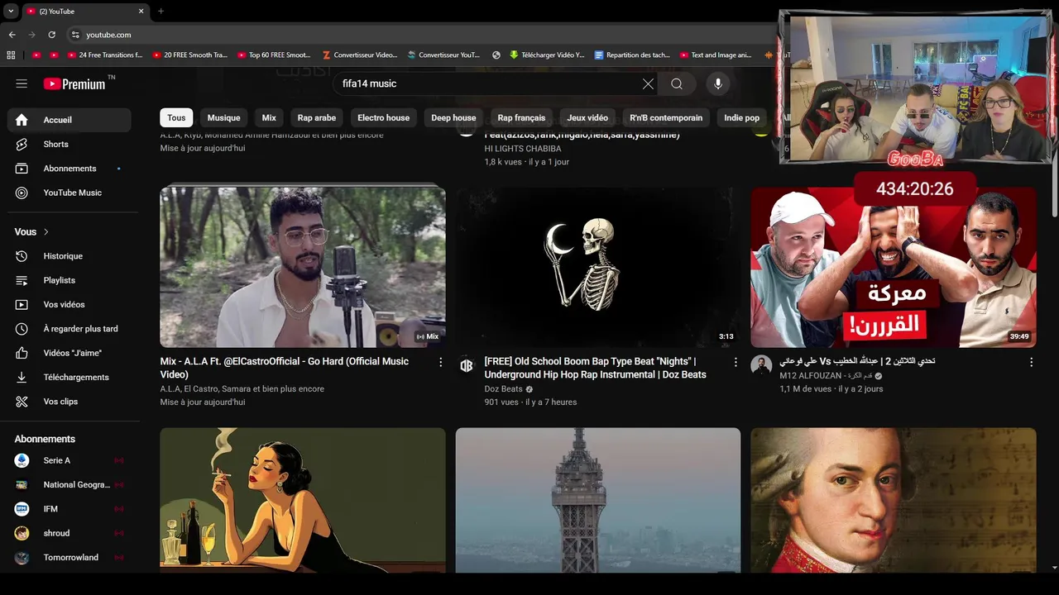
Task: Open IFM subscription channel
Action: [x=69, y=509]
